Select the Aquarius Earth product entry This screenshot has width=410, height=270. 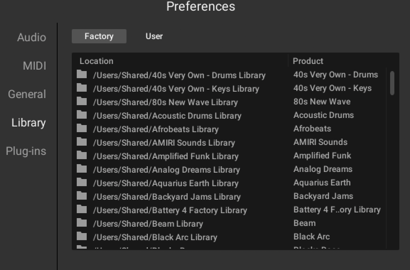[322, 183]
